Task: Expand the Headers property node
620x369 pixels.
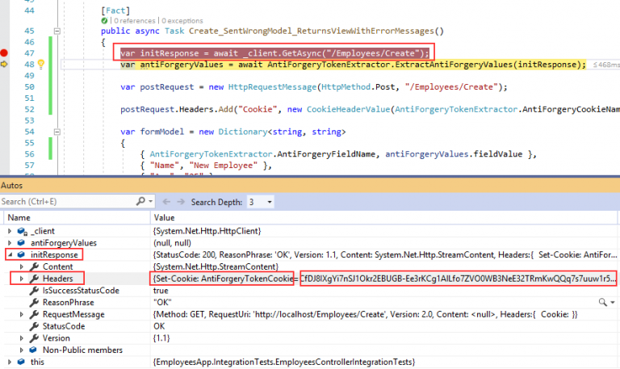Action: (22, 278)
